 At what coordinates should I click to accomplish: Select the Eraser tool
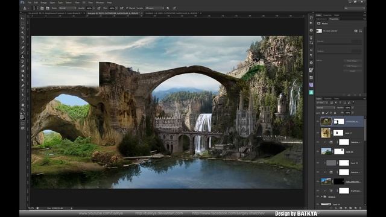[x=23, y=66]
